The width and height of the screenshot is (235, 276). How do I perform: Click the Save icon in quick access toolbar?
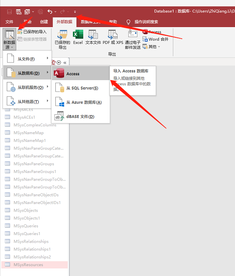9,12
